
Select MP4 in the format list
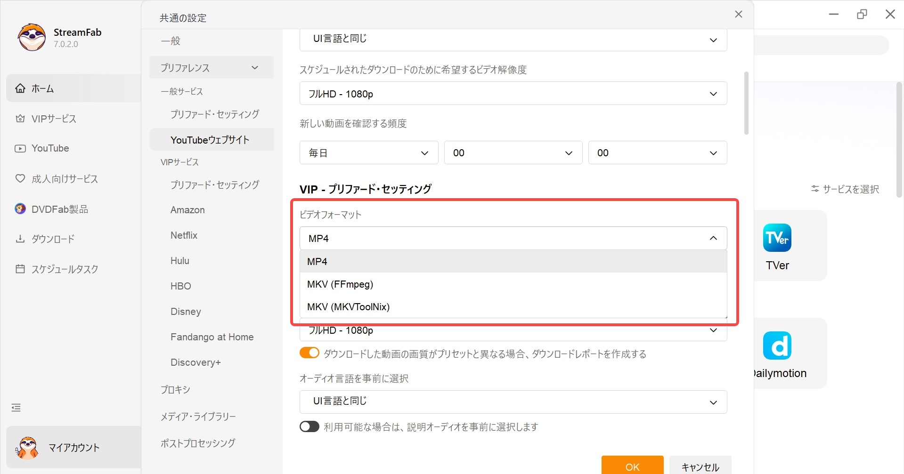click(x=513, y=261)
